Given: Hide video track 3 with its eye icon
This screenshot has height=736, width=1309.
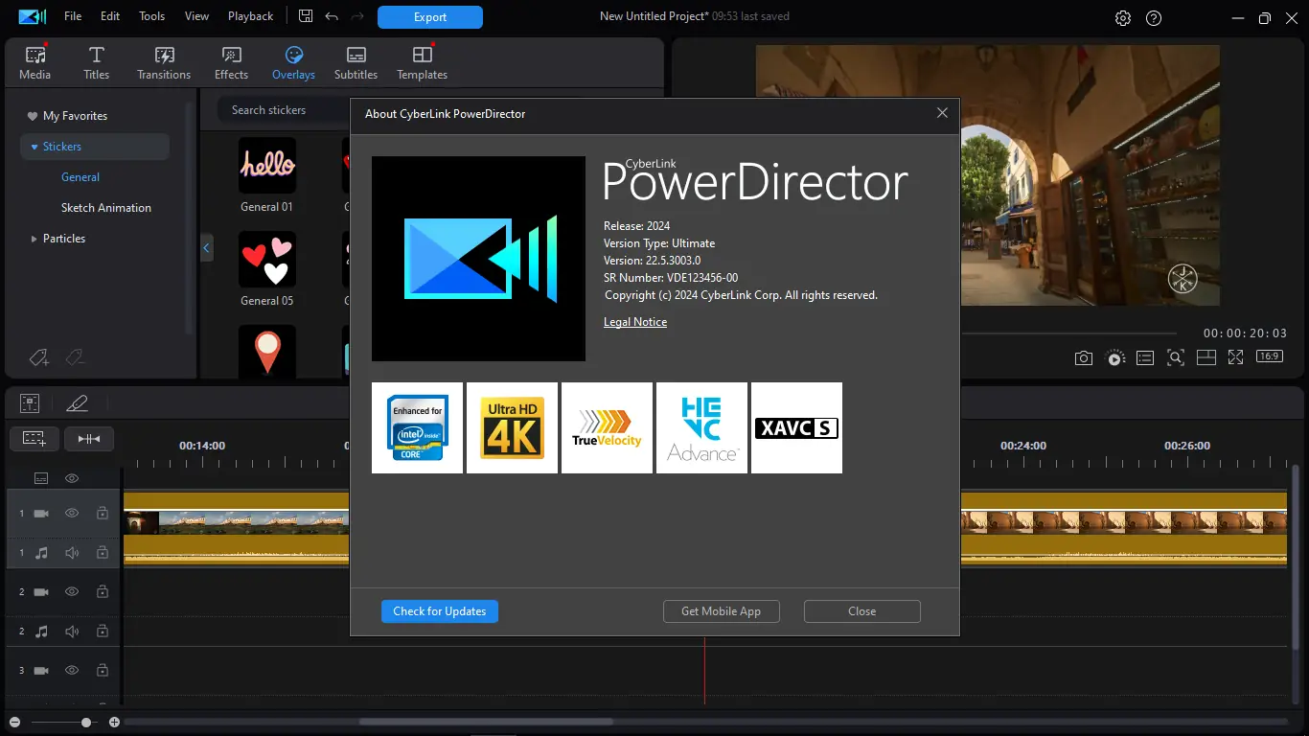Looking at the screenshot, I should 72,671.
